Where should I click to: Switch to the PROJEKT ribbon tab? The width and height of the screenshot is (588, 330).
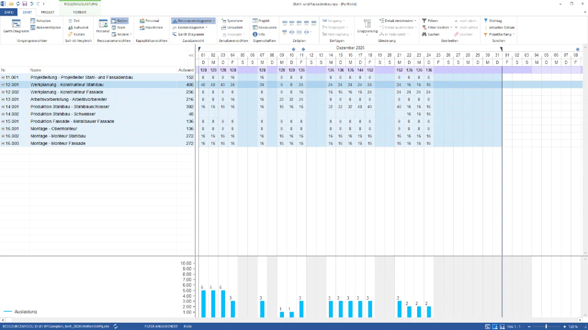point(48,12)
